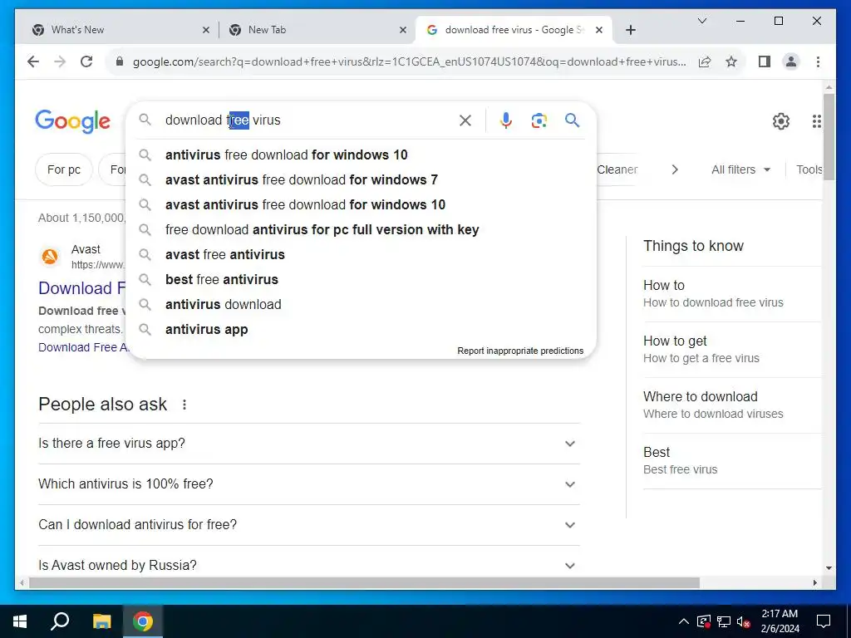Image resolution: width=851 pixels, height=638 pixels.
Task: Start voice search with microphone
Action: click(x=506, y=120)
